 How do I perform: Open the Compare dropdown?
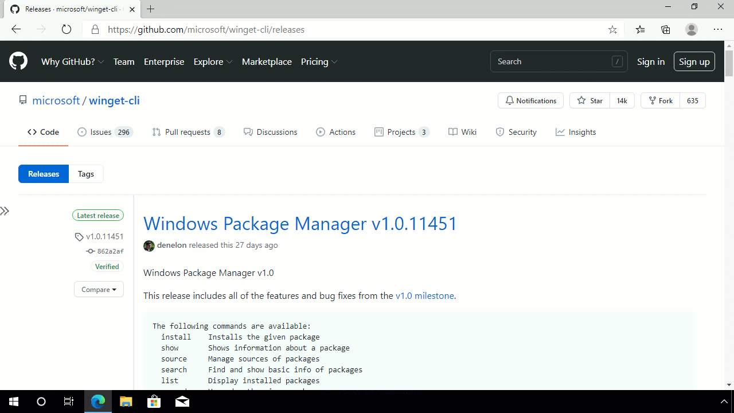[99, 289]
